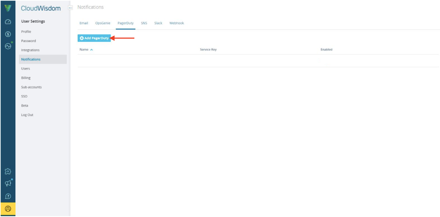Open the help chat icon
Image resolution: width=440 pixels, height=217 pixels.
[x=8, y=196]
